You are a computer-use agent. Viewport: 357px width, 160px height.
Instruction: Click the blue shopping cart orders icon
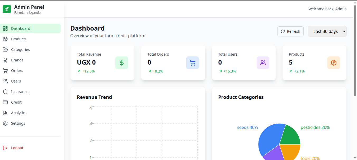192,63
